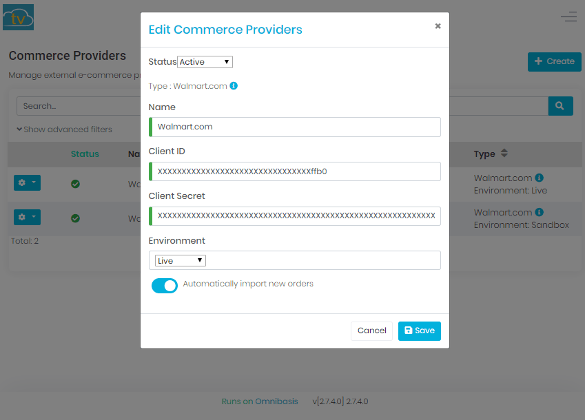Click the Create button

(554, 61)
